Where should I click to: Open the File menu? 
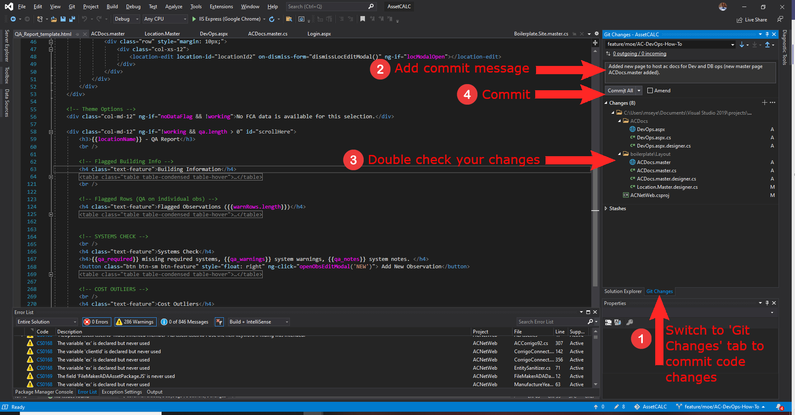22,7
